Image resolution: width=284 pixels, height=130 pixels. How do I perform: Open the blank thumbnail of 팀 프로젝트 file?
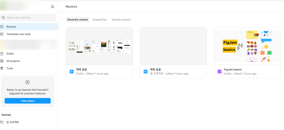173,46
